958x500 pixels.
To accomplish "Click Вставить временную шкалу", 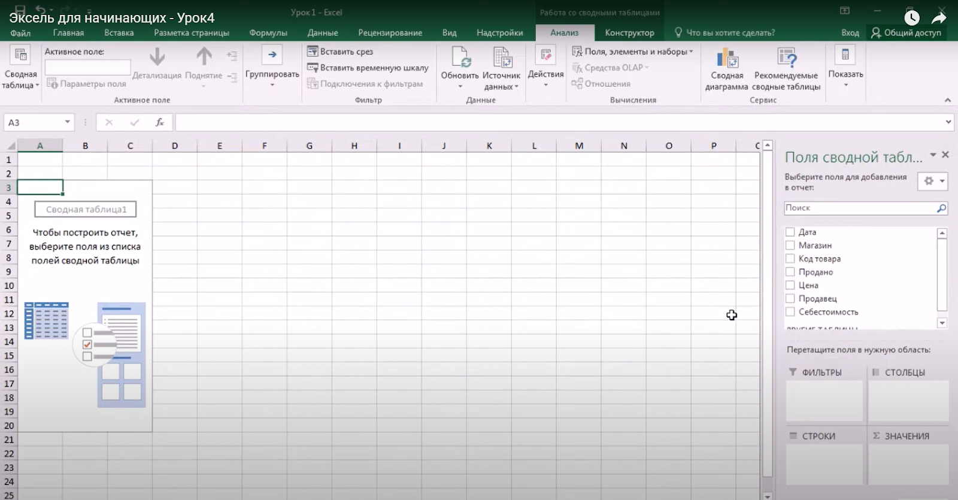I will click(x=368, y=68).
